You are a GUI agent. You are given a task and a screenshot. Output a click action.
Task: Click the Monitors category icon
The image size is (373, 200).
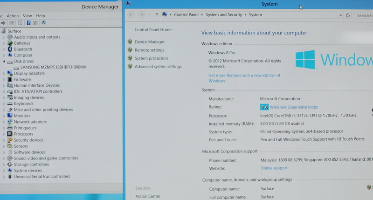pyautogui.click(x=10, y=116)
